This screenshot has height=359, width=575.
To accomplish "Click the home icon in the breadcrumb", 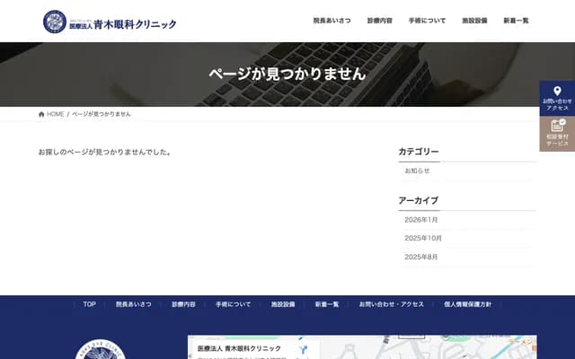I will (42, 115).
